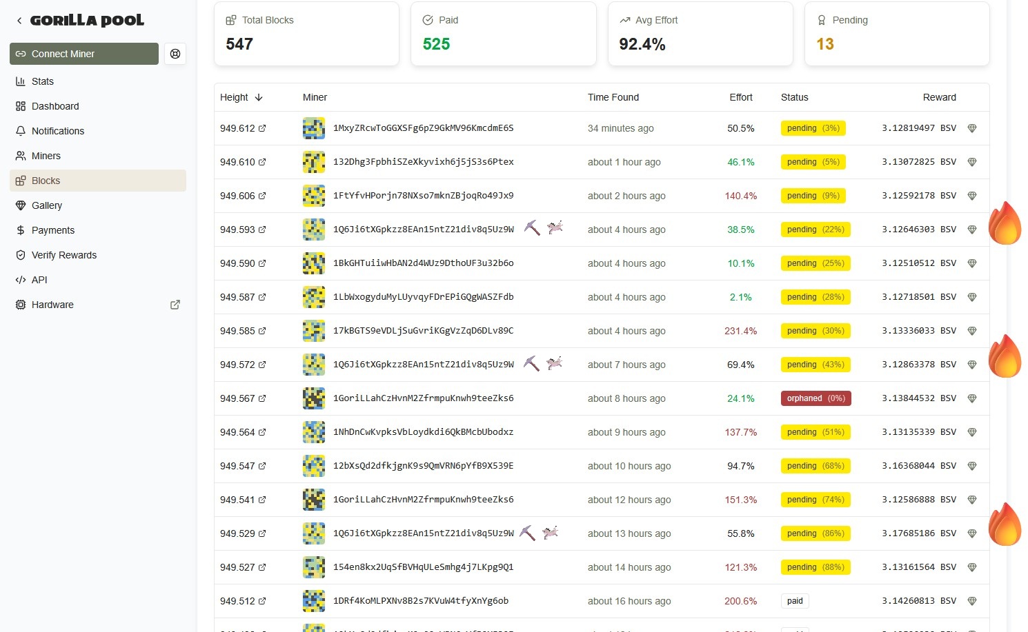Click unicorn icon in block 949.593 row
This screenshot has width=1028, height=632.
coord(555,227)
